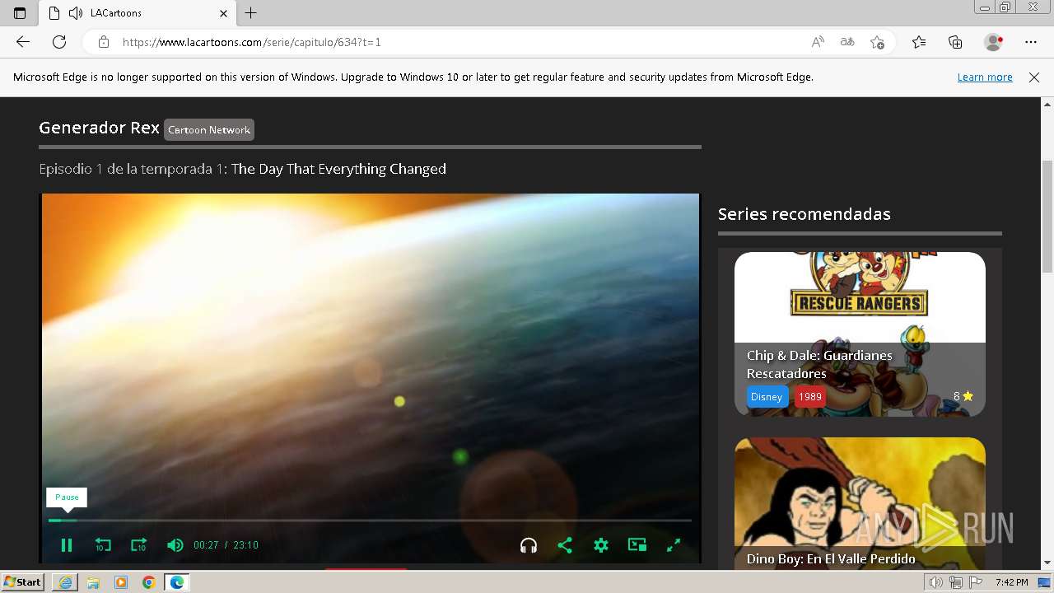Click the Cartoon Network badge
Screen dimensions: 1054x593
point(209,130)
